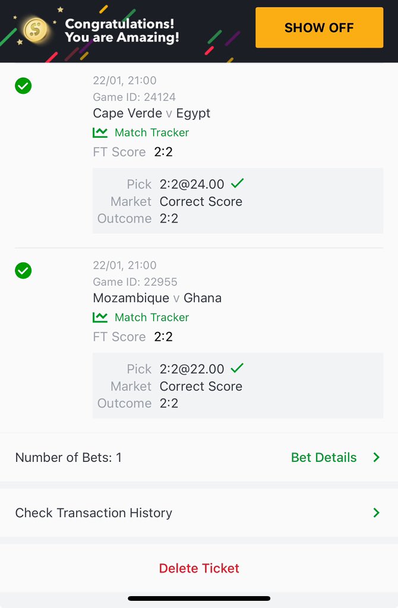Tap the gold coin icon in banner
The width and height of the screenshot is (398, 608).
tap(36, 30)
